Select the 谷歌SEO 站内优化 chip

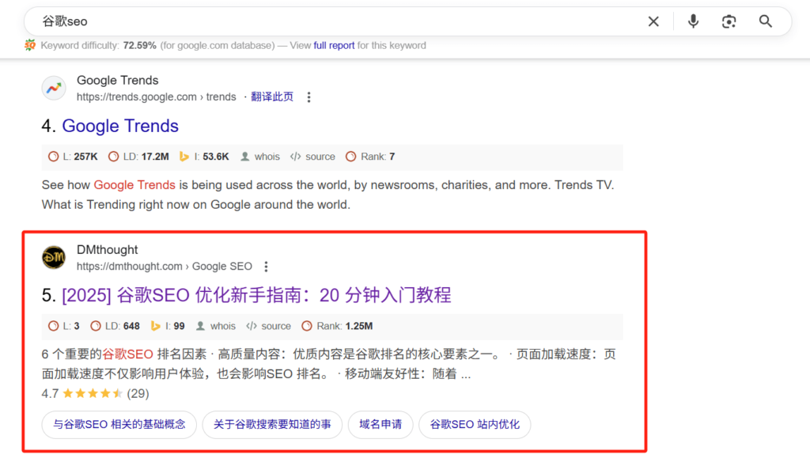(475, 425)
